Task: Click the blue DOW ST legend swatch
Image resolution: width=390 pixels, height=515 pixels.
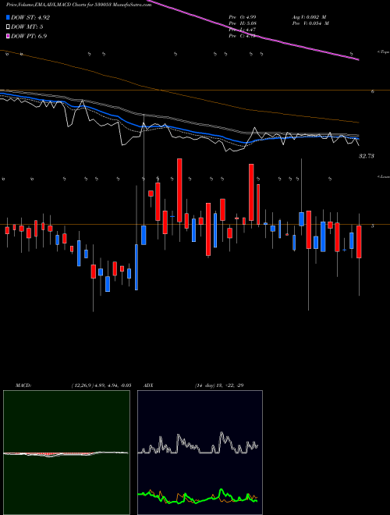Action: click(8, 17)
